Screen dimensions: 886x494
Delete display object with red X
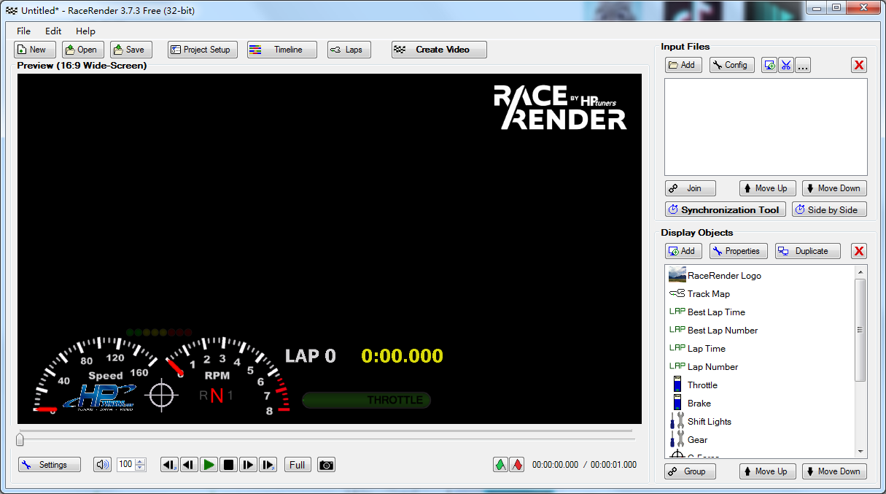coord(859,251)
